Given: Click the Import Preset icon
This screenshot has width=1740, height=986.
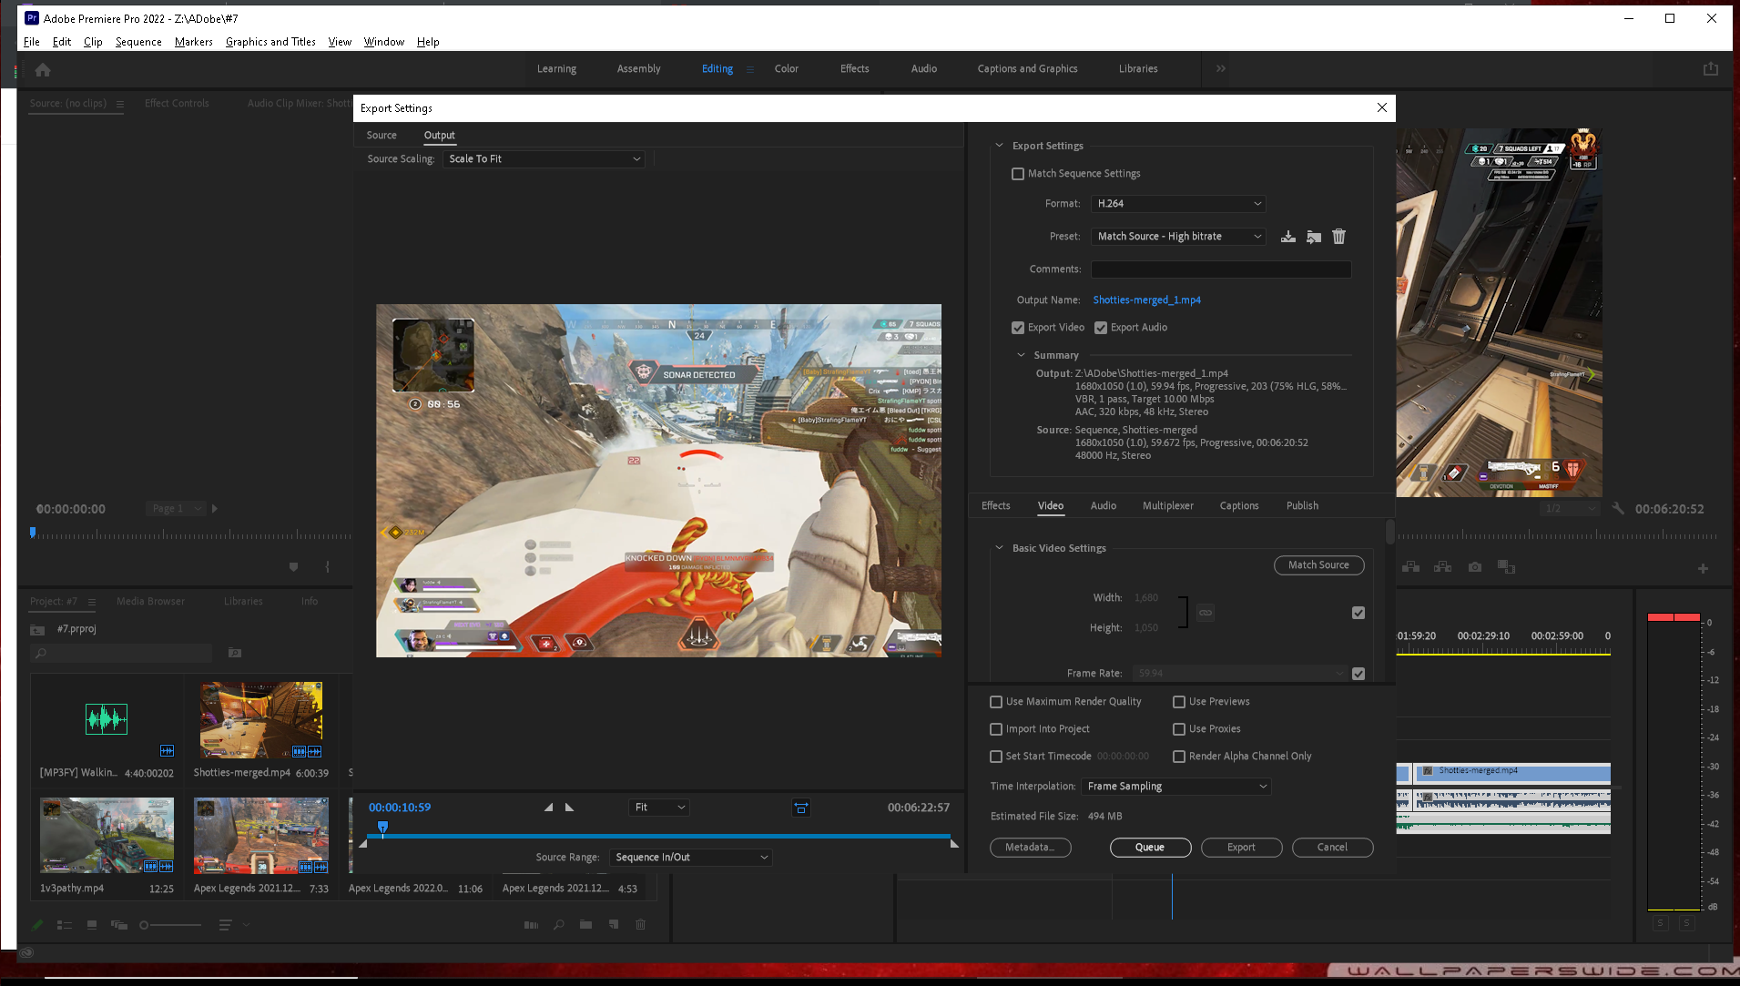Looking at the screenshot, I should 1314,237.
